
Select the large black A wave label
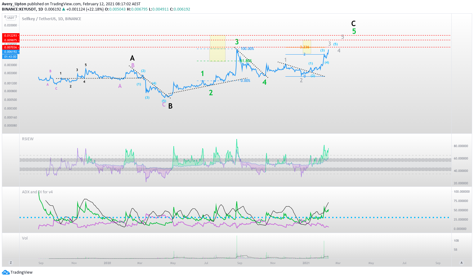coord(132,58)
